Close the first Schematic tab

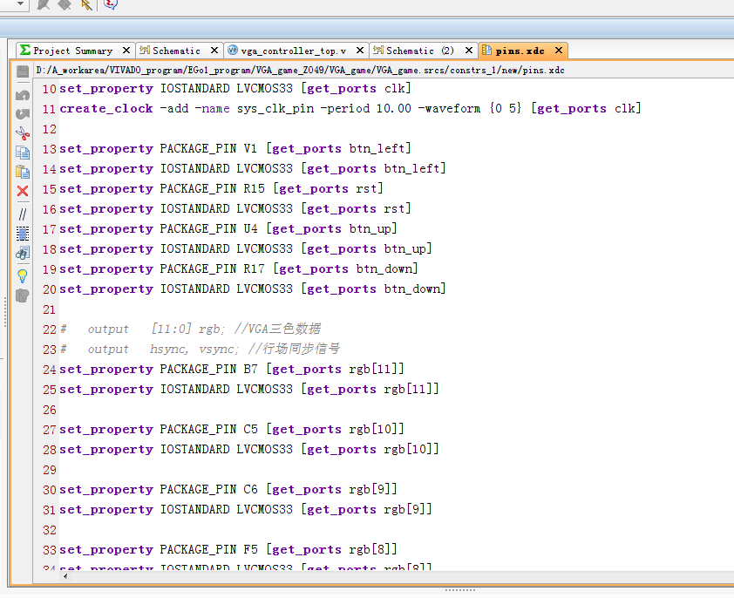pos(215,51)
